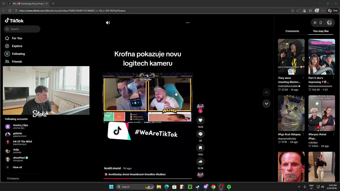Focus the TikTok search field
Screen dimensions: 340x191
(22, 29)
